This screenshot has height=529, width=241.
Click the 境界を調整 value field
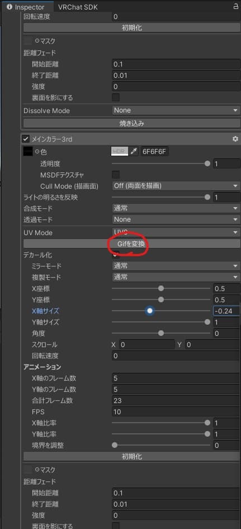point(226,446)
